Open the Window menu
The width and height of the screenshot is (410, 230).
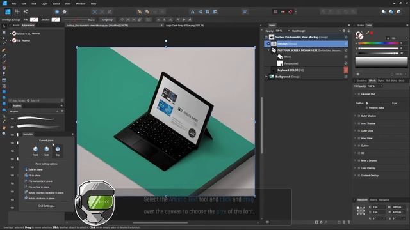point(81,4)
